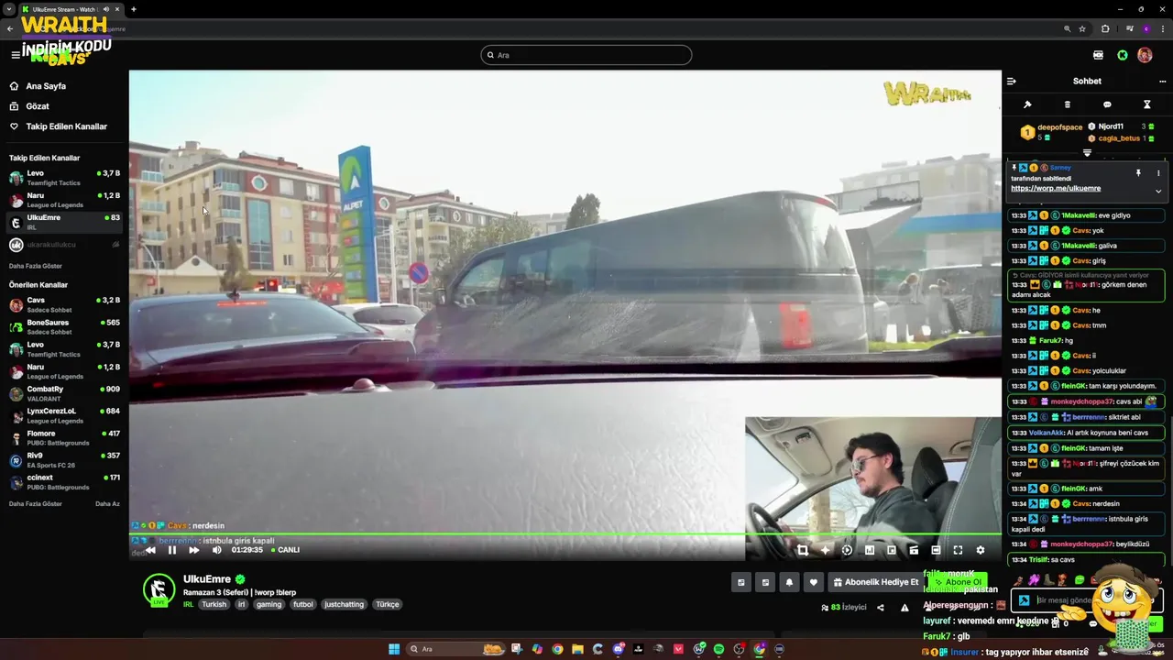The image size is (1173, 660).
Task: Jump to live with CANLI indicator
Action: tap(285, 550)
